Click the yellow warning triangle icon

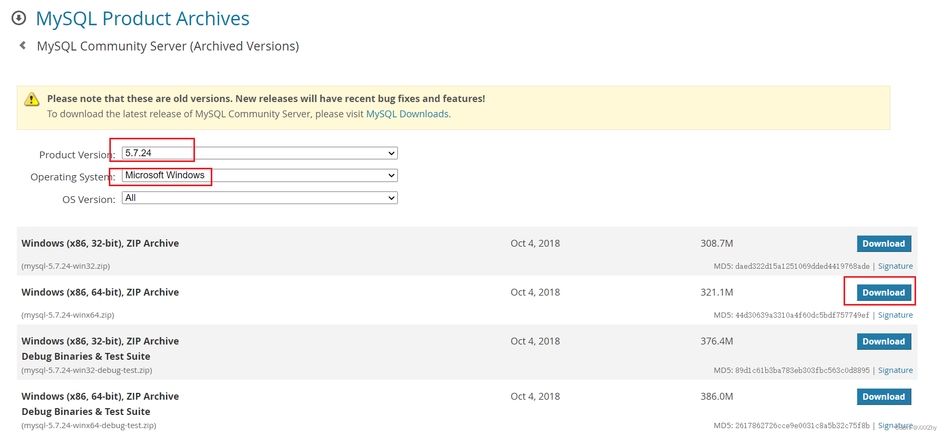[32, 99]
